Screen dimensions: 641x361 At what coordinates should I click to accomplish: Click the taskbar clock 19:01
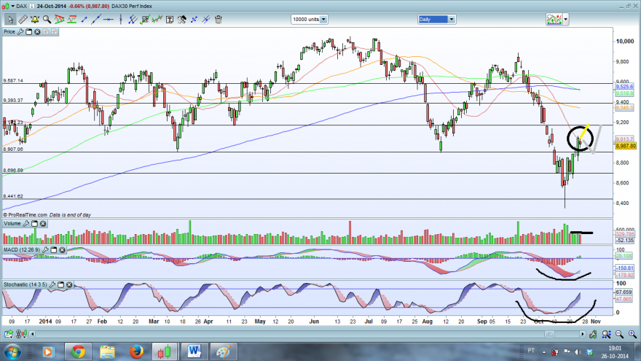coord(615,349)
